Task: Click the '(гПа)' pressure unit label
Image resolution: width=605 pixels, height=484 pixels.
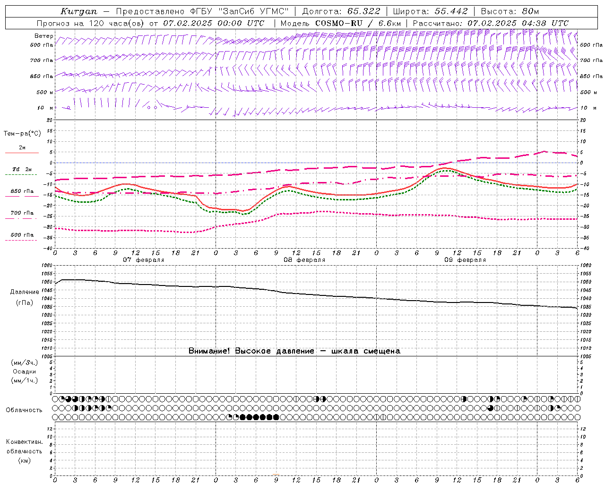Action: tap(25, 303)
